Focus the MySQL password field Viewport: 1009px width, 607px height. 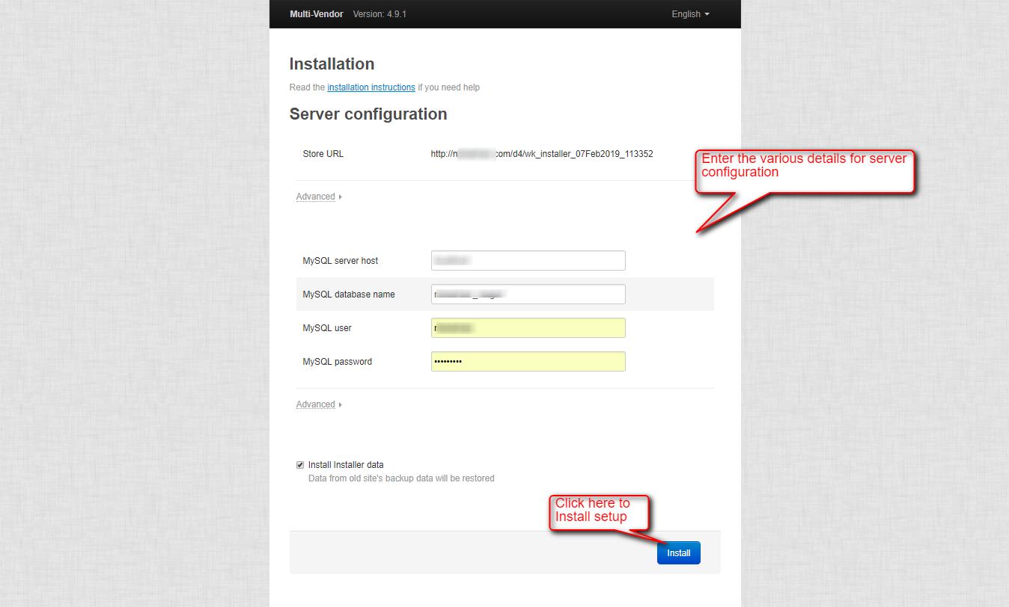(x=528, y=361)
